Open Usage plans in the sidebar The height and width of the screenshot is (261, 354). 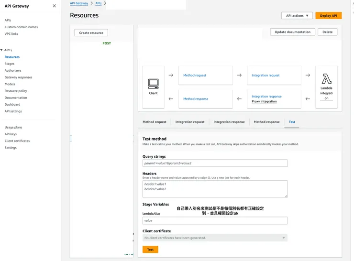coord(13,127)
